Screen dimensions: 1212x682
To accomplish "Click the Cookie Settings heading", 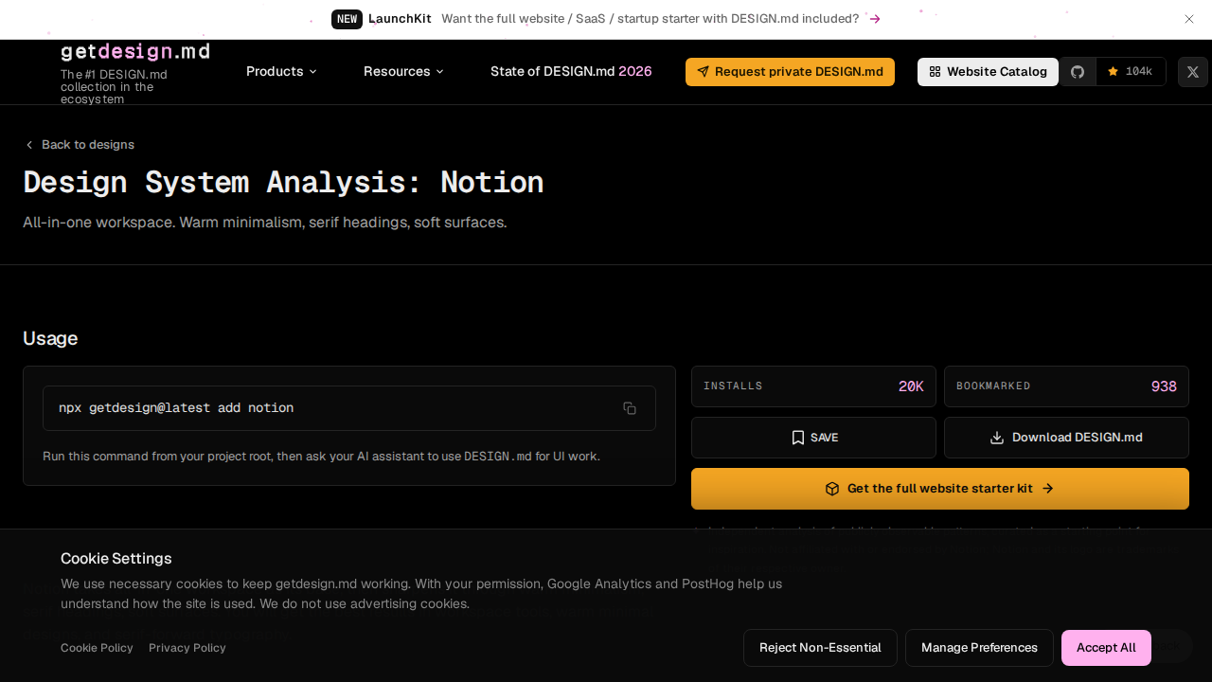I will pos(116,558).
